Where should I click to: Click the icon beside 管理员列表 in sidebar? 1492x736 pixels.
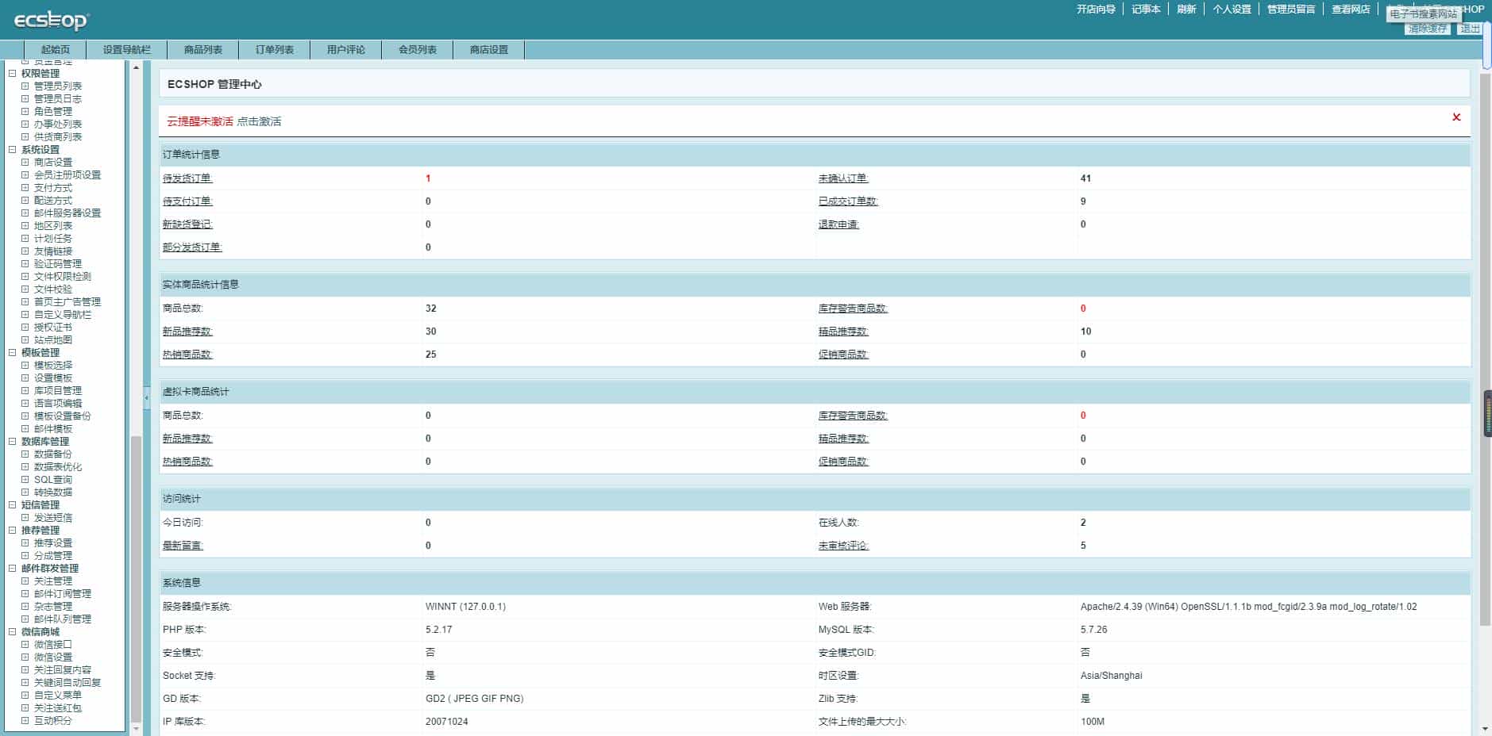click(x=25, y=86)
